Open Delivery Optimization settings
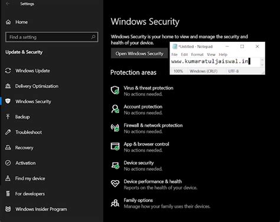The width and height of the screenshot is (280, 222). (37, 86)
